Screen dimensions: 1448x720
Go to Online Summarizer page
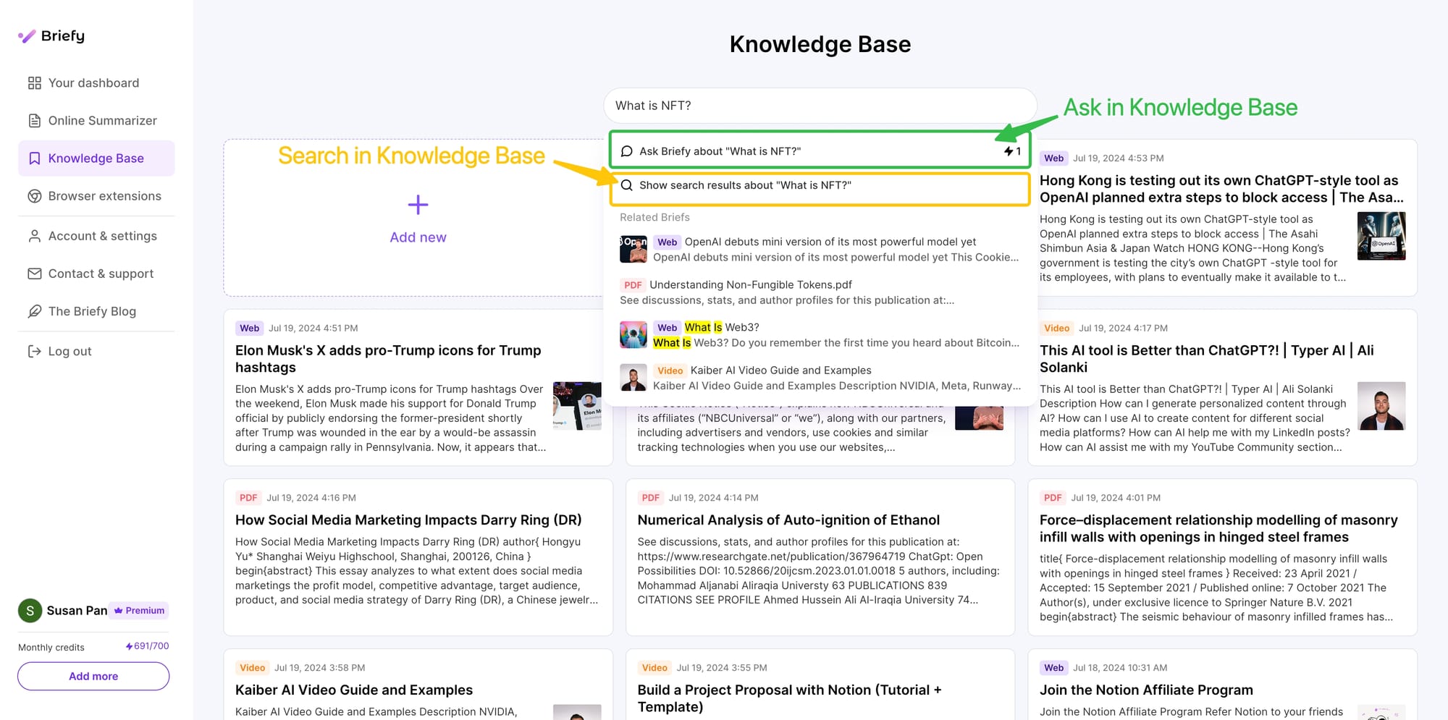tap(96, 121)
